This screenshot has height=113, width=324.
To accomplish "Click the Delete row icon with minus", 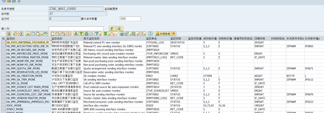I will pyautogui.click(x=63, y=33).
